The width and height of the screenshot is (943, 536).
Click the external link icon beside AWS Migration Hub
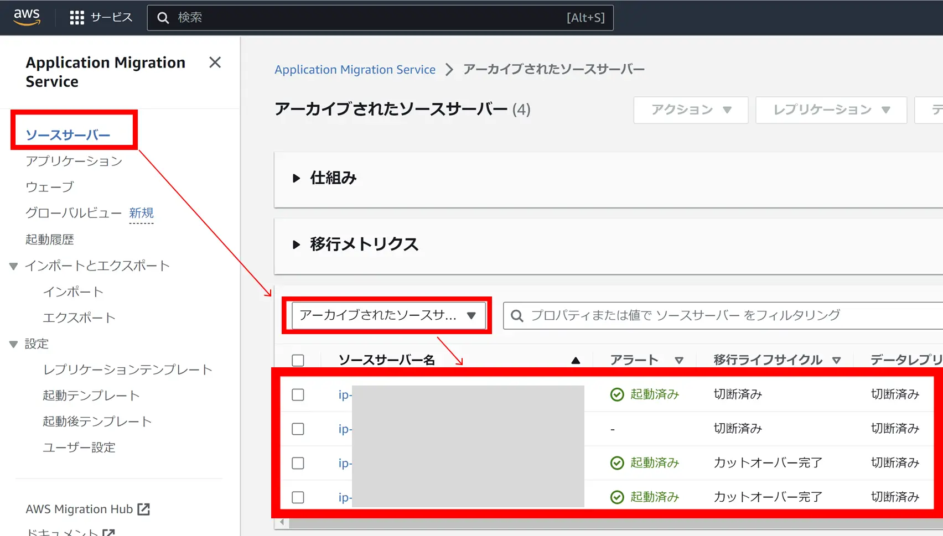(x=144, y=509)
